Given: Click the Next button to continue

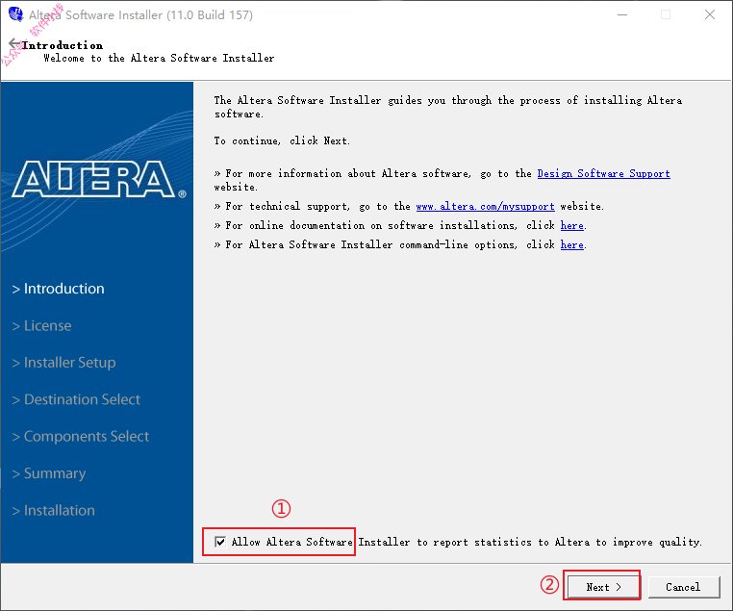Looking at the screenshot, I should tap(603, 587).
